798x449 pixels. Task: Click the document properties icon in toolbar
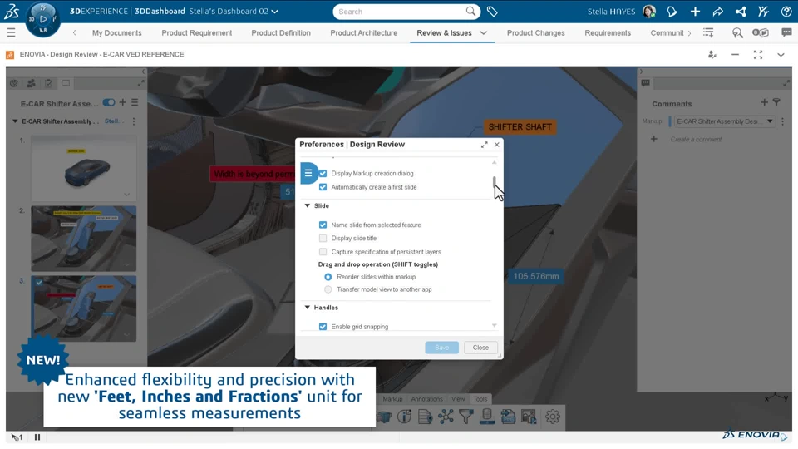[425, 417]
